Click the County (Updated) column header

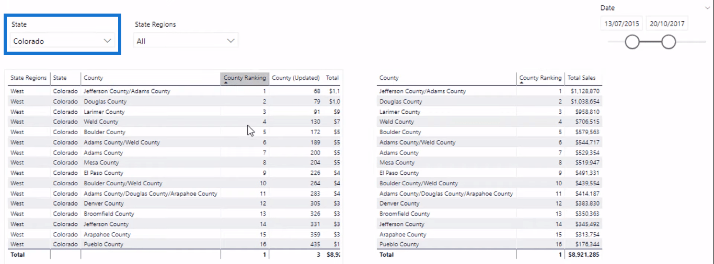tap(296, 78)
